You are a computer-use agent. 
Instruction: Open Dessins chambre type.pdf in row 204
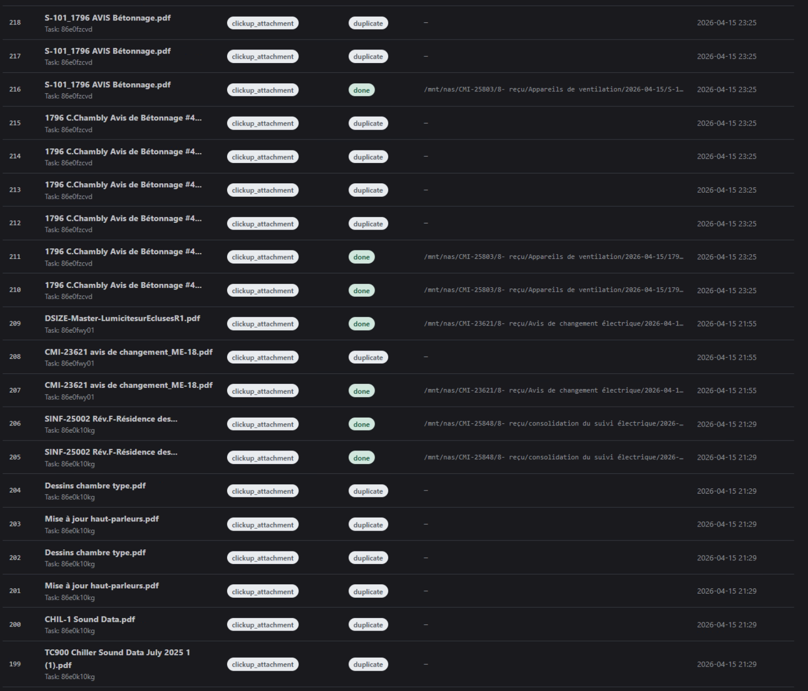tap(95, 486)
